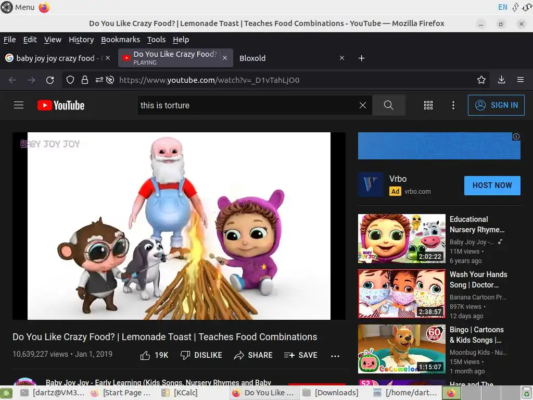Reload the page with the refresh icon
The width and height of the screenshot is (533, 400).
point(50,80)
